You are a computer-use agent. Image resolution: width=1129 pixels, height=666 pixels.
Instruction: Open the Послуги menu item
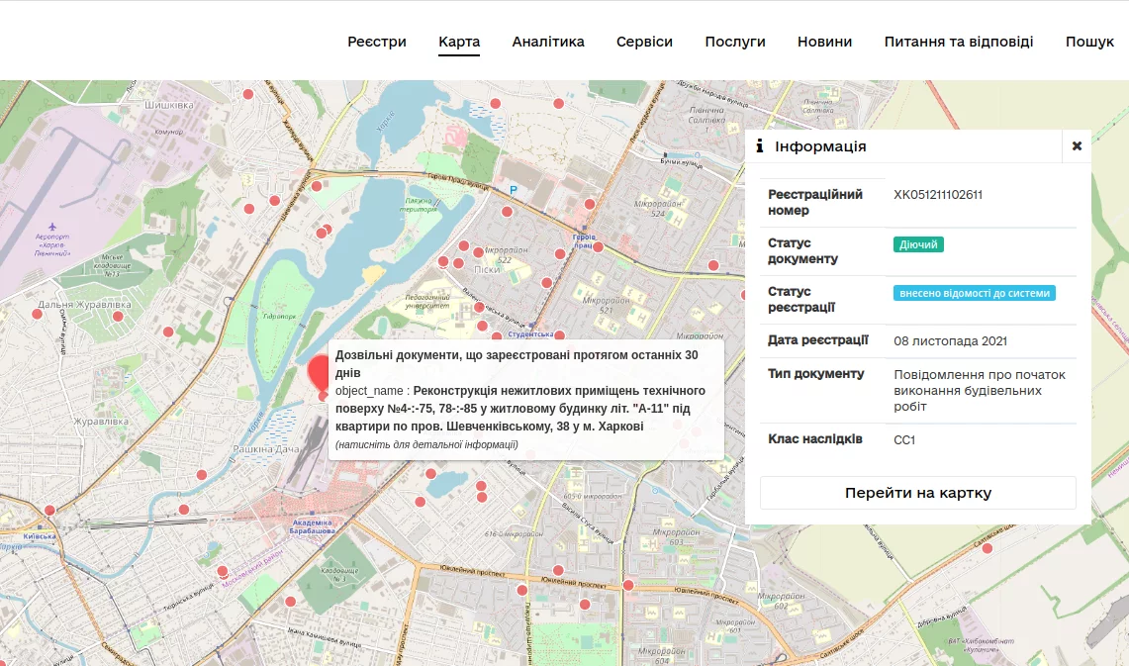(735, 42)
